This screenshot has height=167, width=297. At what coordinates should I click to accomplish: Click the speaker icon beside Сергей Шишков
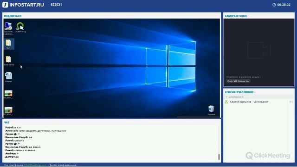pos(291,102)
